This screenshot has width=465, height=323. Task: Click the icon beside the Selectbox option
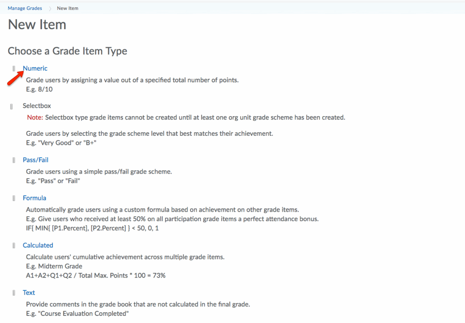point(11,106)
